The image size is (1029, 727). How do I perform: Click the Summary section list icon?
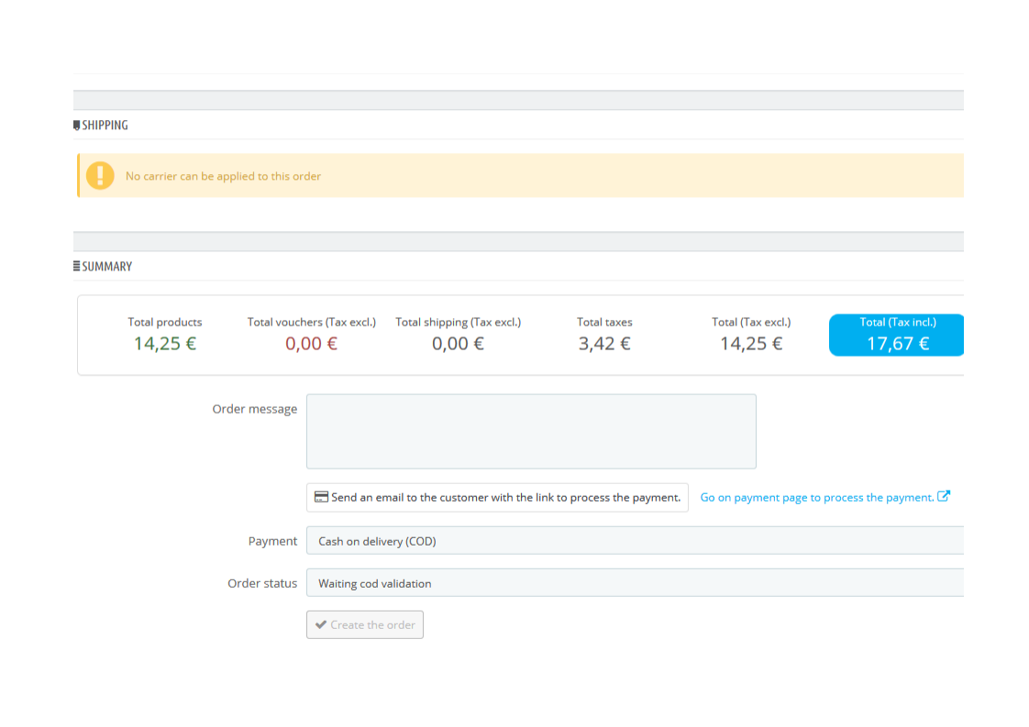[76, 267]
